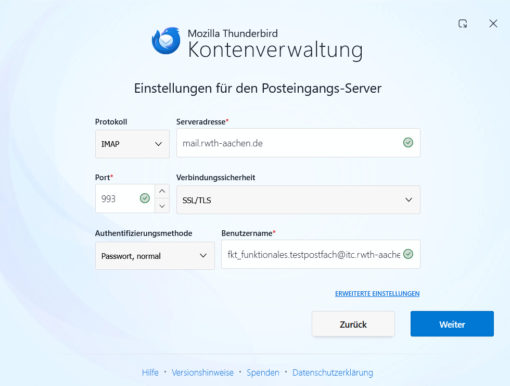Open the Authentifizierungsmethode dropdown
This screenshot has height=386, width=510.
(155, 256)
